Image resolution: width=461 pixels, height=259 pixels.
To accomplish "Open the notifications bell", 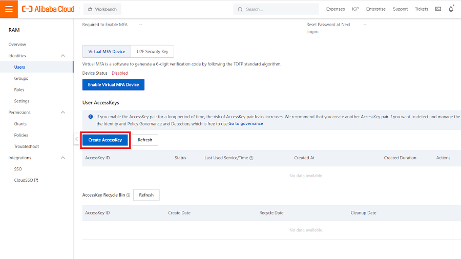I will (x=451, y=9).
